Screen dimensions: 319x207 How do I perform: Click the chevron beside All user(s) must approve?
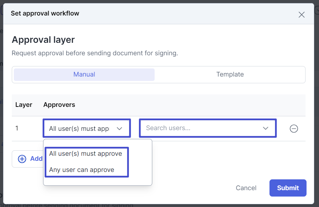(119, 128)
